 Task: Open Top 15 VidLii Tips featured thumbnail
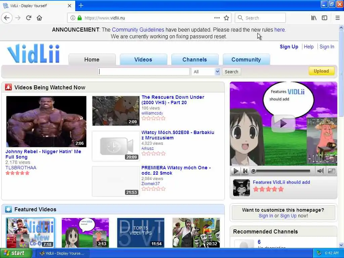pos(141,233)
